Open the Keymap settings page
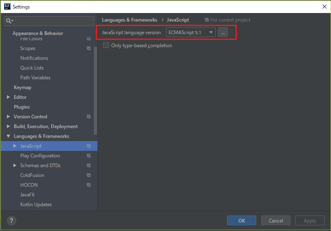 tap(23, 87)
